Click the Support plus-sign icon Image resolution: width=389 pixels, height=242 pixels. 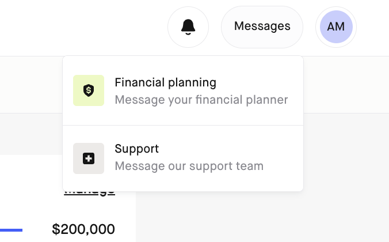[x=89, y=158]
